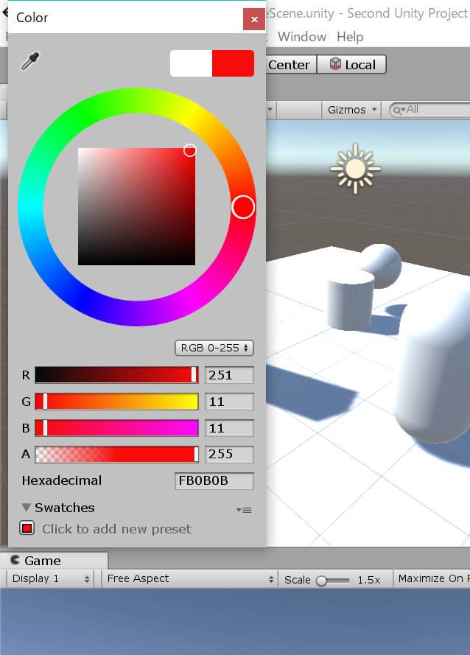Open the Swatches options menu icon
The width and height of the screenshot is (470, 655).
(244, 510)
